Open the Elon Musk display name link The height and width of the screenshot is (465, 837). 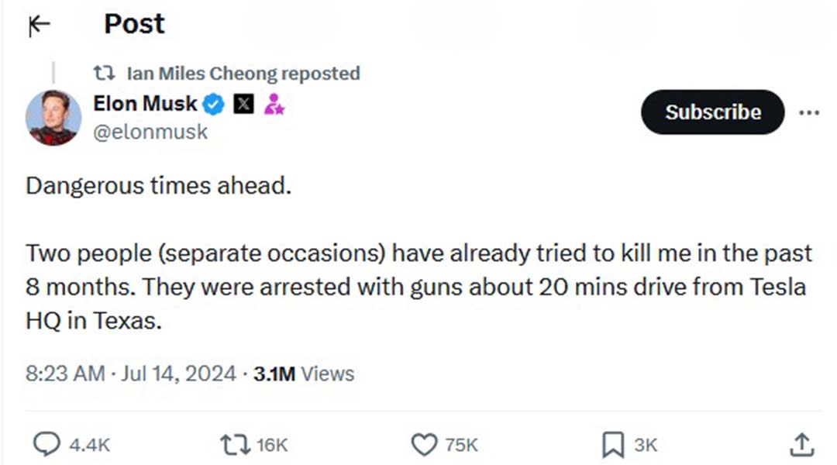pyautogui.click(x=145, y=104)
